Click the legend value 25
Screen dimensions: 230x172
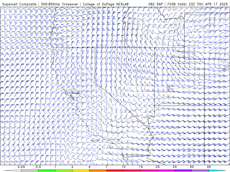coord(175,167)
